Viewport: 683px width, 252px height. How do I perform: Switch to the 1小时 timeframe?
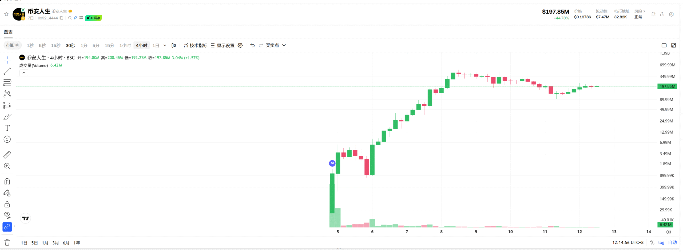pos(125,45)
